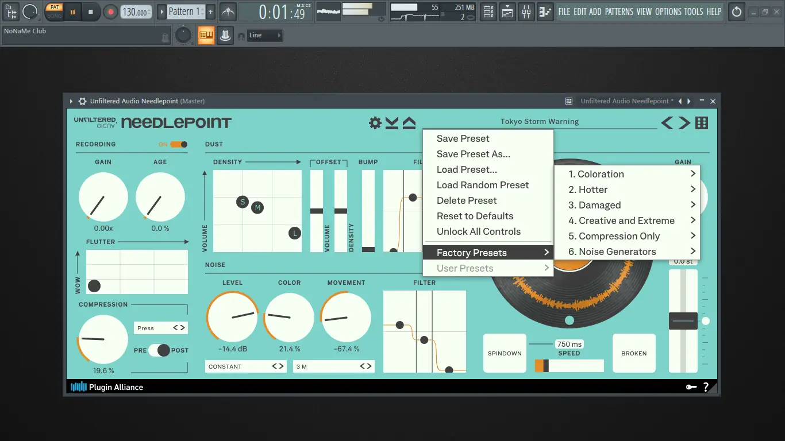Click the noise LEVEL knob

[232, 316]
